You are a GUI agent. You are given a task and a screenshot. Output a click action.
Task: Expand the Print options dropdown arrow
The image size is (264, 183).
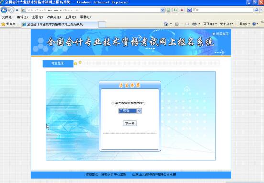pos(199,24)
